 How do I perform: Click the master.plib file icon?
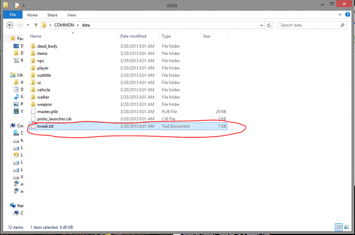(33, 112)
